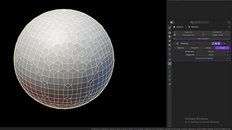
Task: Click the Voxel Size value field
Action: tap(211, 51)
